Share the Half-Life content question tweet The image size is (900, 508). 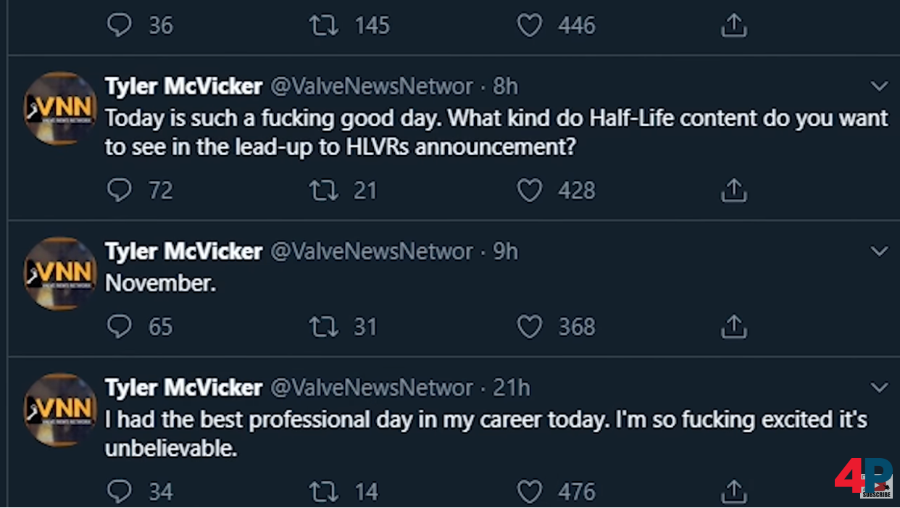coord(733,191)
